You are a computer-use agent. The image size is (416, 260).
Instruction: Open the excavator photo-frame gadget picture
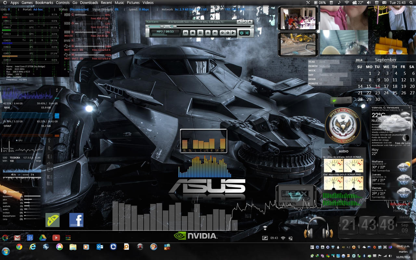click(x=298, y=44)
